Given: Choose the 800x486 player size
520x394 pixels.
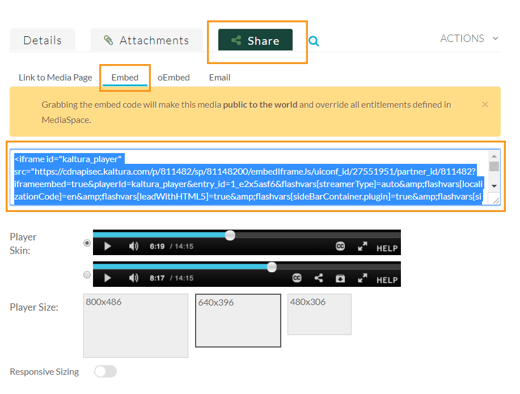Looking at the screenshot, I should click(x=136, y=325).
